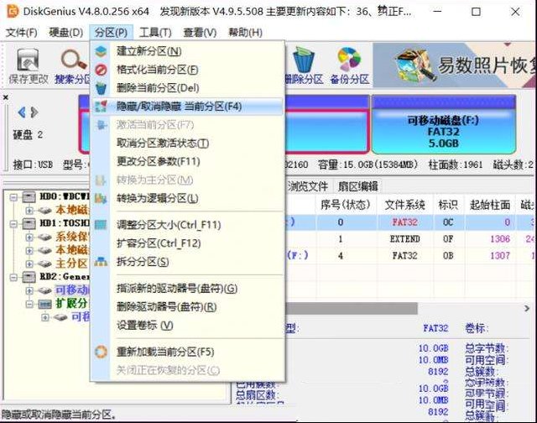This screenshot has width=537, height=423.
Task: Click the DiskGenius title bar app icon
Action: pos(13,11)
